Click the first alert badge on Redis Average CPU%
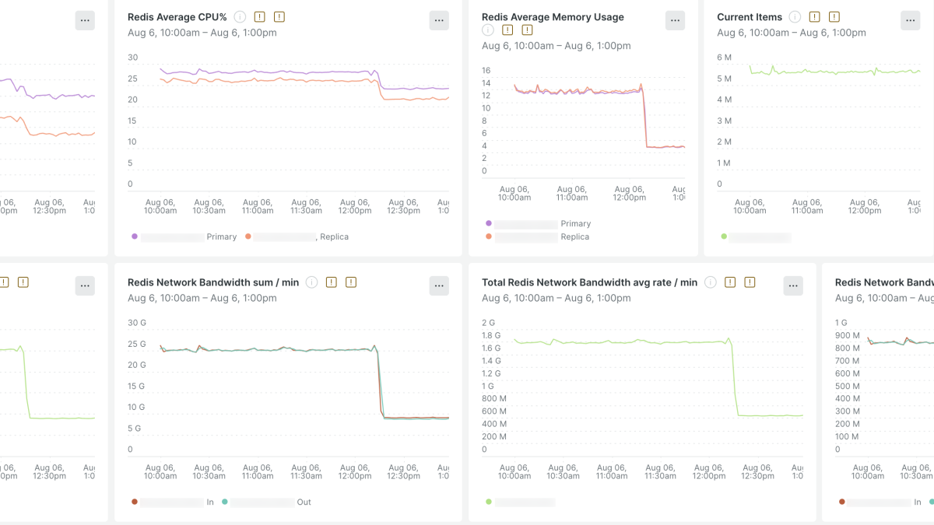 pyautogui.click(x=259, y=16)
